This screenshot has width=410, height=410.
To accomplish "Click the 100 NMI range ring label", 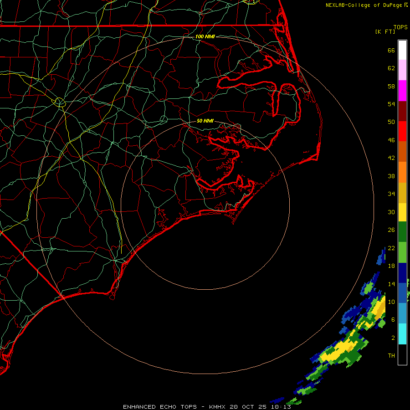I will click(x=205, y=36).
